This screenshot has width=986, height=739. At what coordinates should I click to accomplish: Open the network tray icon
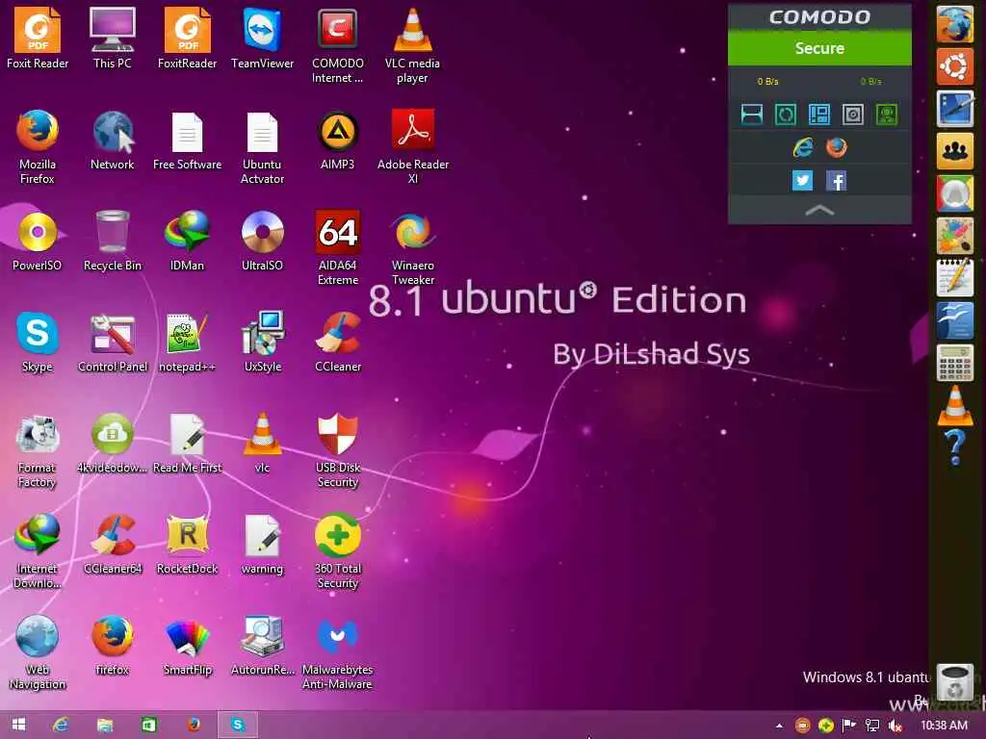coord(871,726)
